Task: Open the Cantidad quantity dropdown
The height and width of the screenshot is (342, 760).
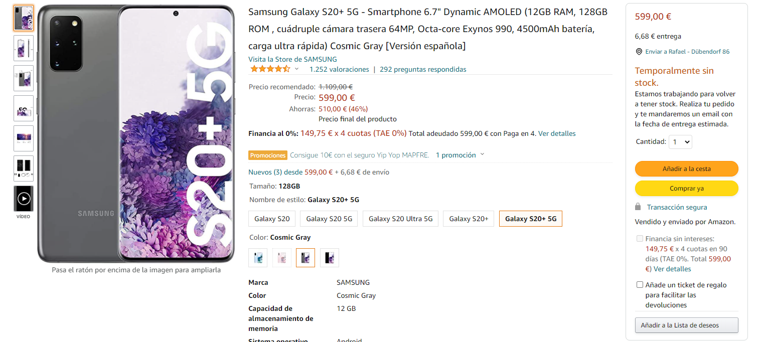Action: point(681,142)
